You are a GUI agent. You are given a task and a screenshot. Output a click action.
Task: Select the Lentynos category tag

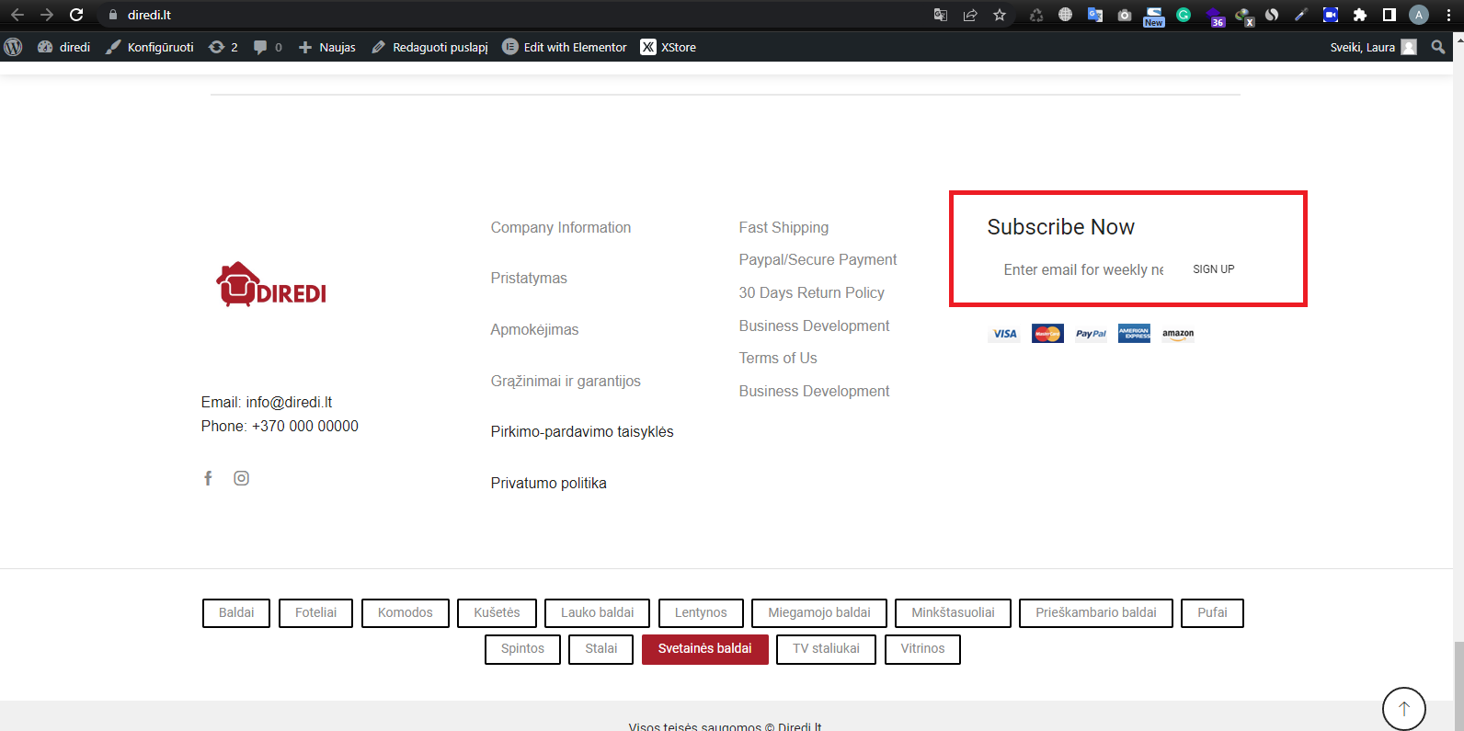pyautogui.click(x=701, y=612)
